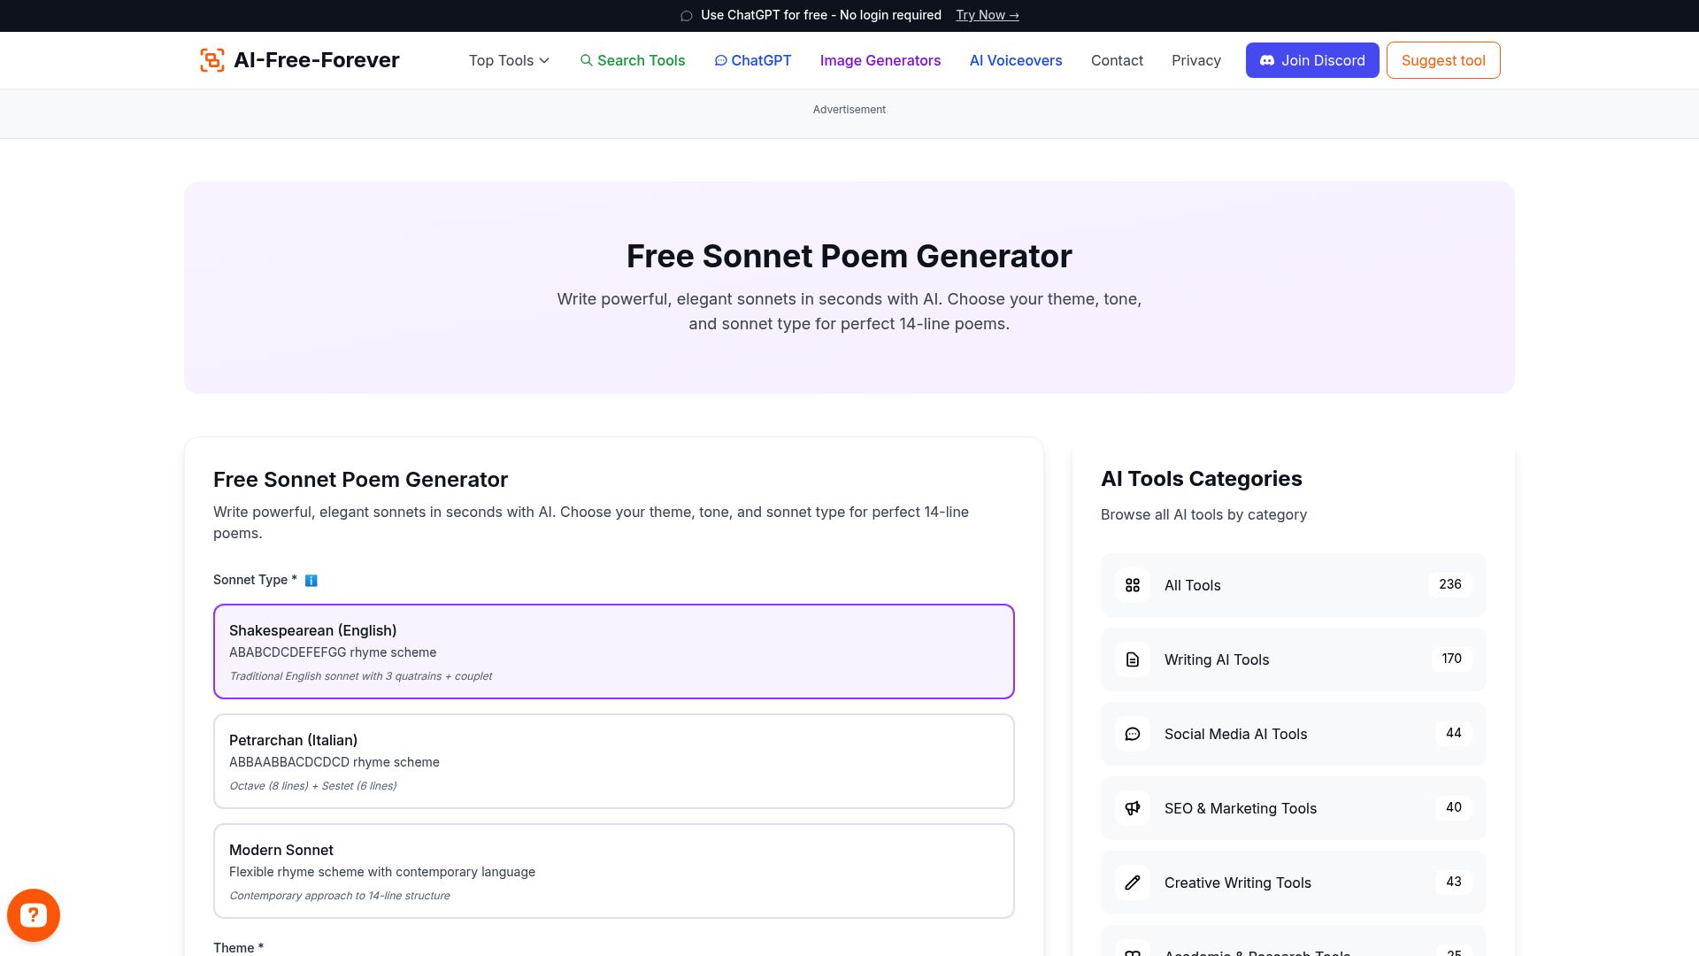Click the Suggest tool button
This screenshot has width=1699, height=956.
pos(1442,60)
